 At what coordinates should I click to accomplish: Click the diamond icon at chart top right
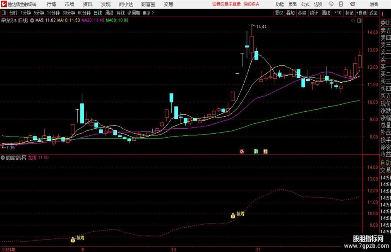tap(353, 21)
